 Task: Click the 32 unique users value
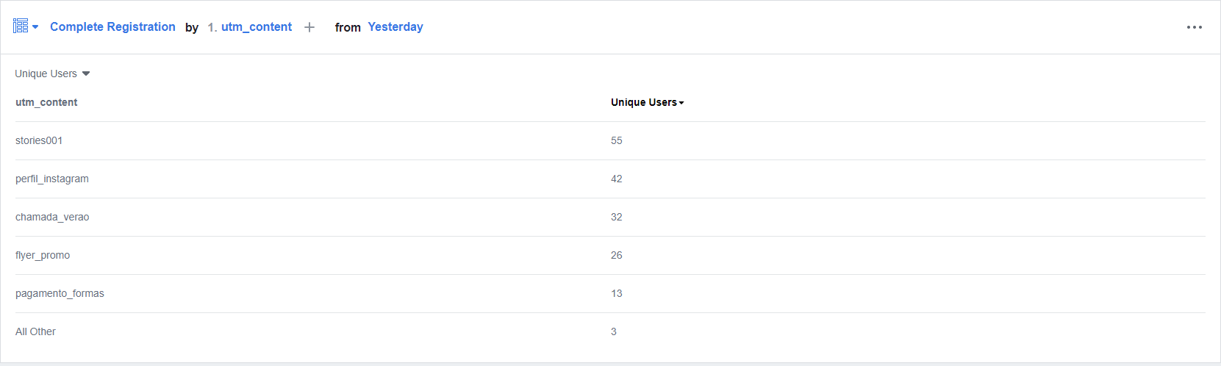(x=617, y=217)
